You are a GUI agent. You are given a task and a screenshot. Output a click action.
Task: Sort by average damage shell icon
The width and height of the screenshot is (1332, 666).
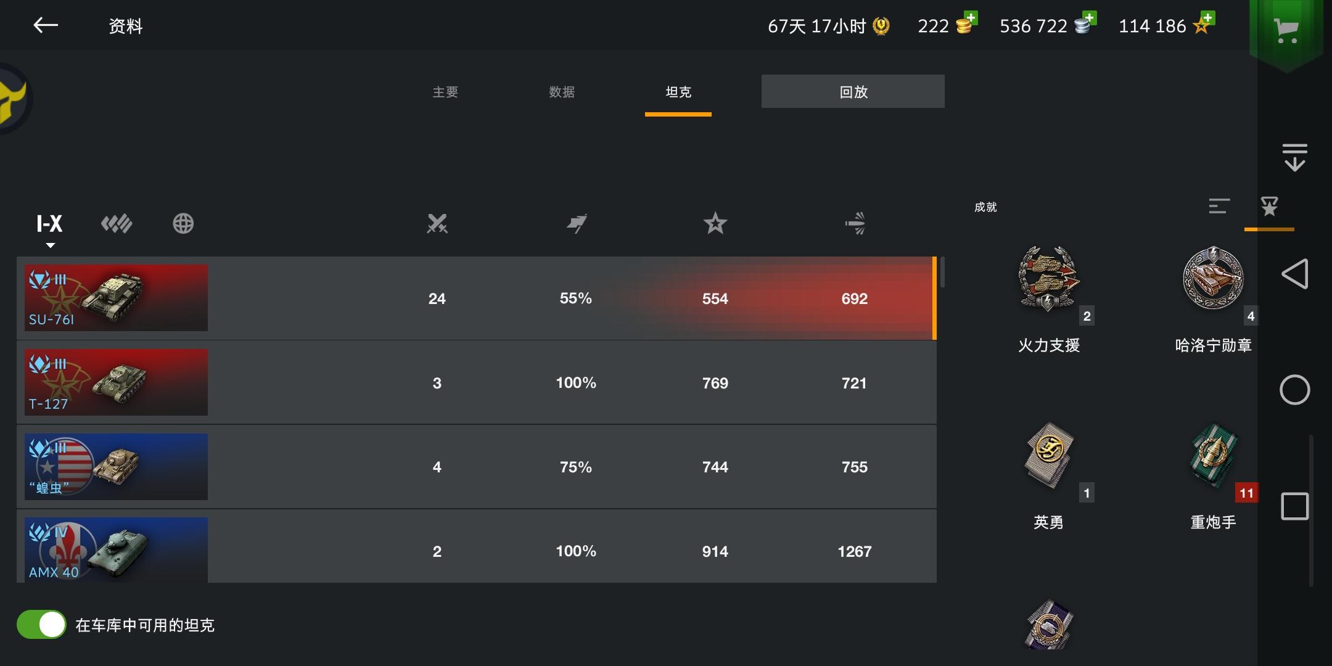(855, 223)
